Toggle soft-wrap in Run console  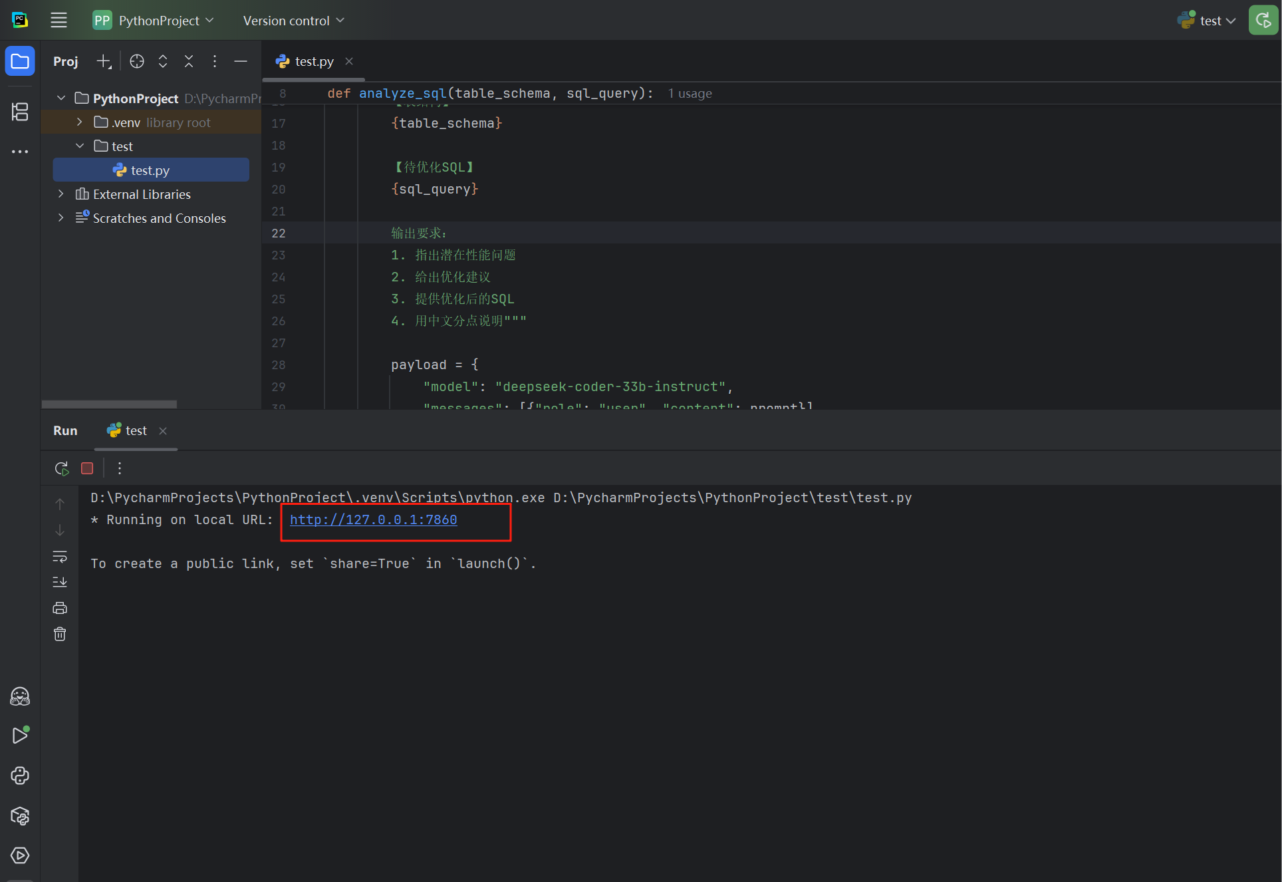click(x=60, y=556)
